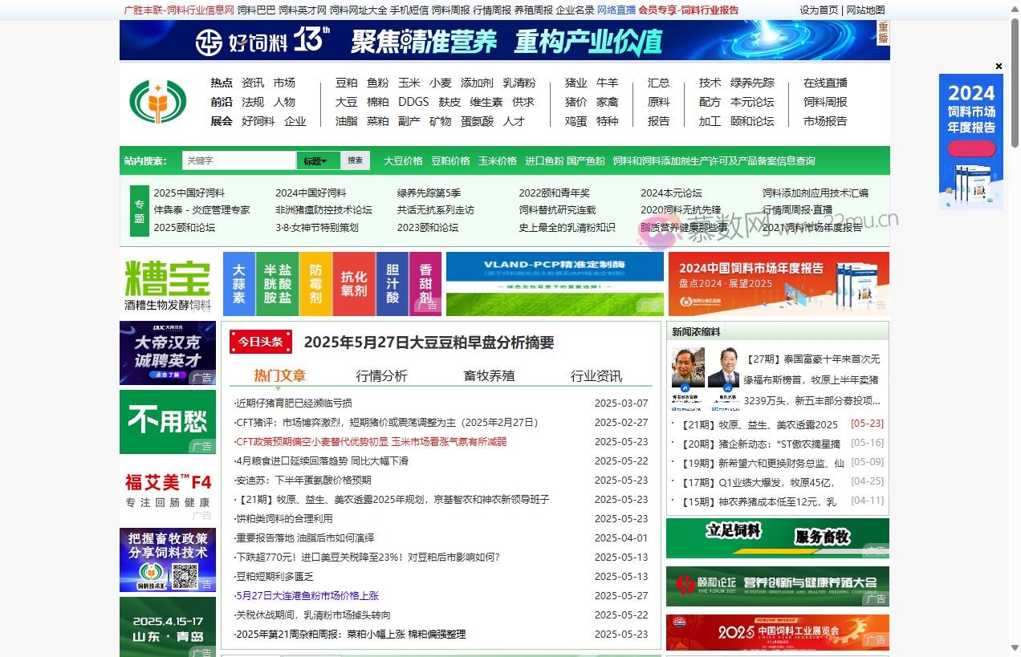The height and width of the screenshot is (657, 1021).
Task: Open the 大豆价格 quick link
Action: click(402, 160)
